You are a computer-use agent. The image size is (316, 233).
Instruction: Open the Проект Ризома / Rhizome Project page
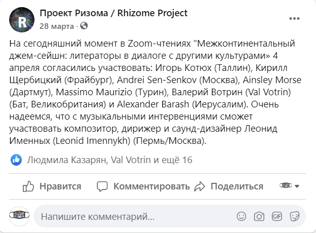pos(114,13)
